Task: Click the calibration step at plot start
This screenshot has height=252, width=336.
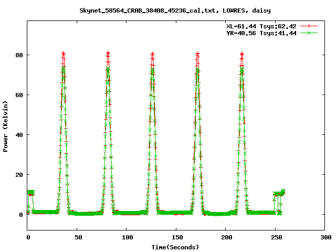Action: [30, 193]
